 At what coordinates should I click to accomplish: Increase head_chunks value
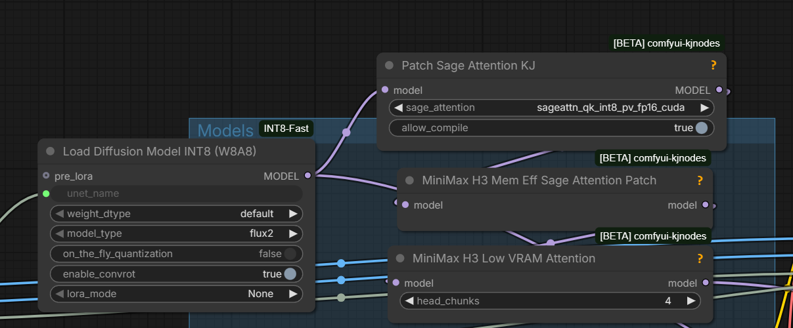point(691,301)
